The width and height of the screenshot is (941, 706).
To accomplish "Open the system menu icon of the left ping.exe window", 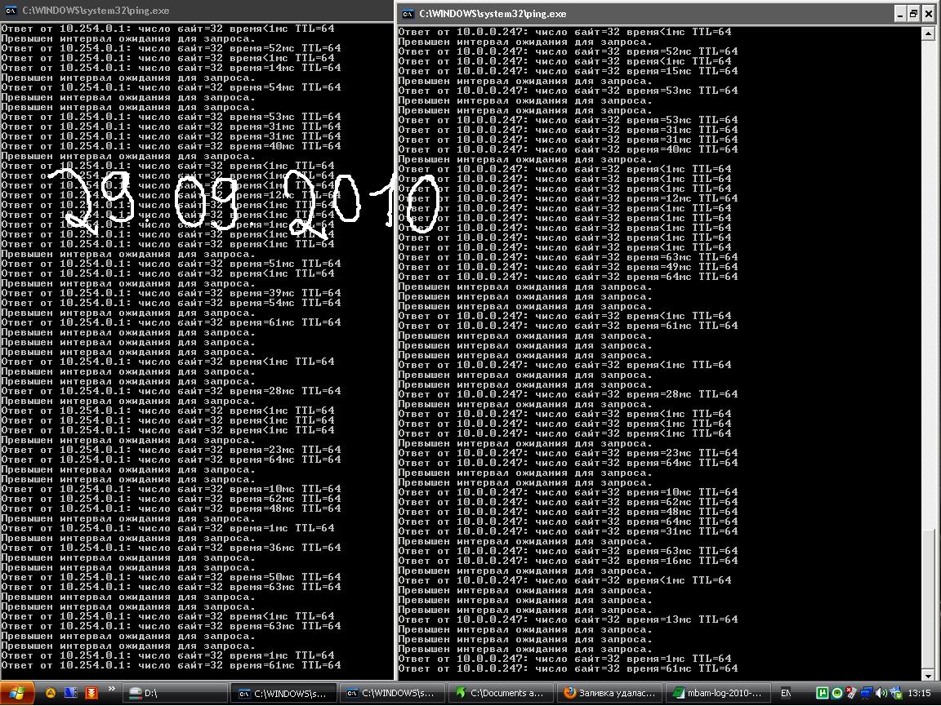I will [x=11, y=11].
